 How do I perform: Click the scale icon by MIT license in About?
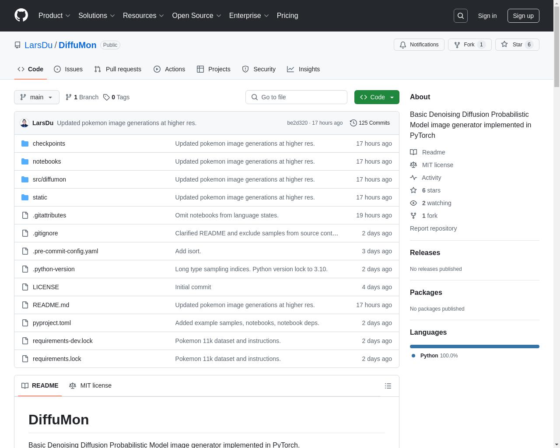coord(413,165)
